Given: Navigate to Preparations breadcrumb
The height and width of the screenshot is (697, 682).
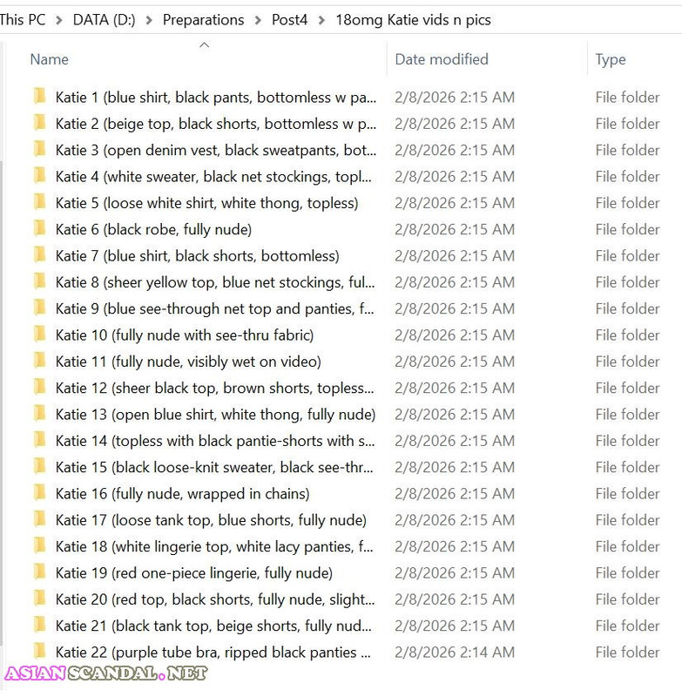Looking at the screenshot, I should coord(204,19).
